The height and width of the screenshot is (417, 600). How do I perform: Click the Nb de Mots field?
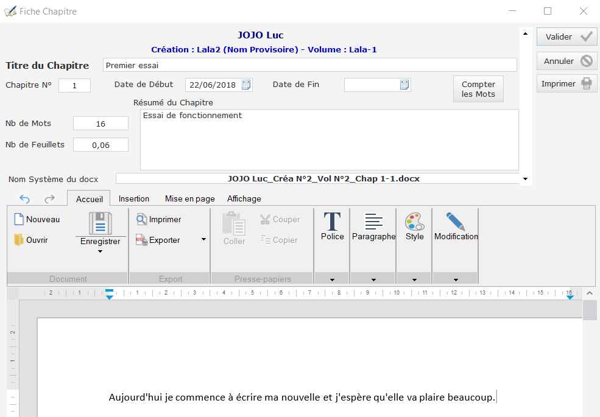tap(101, 124)
